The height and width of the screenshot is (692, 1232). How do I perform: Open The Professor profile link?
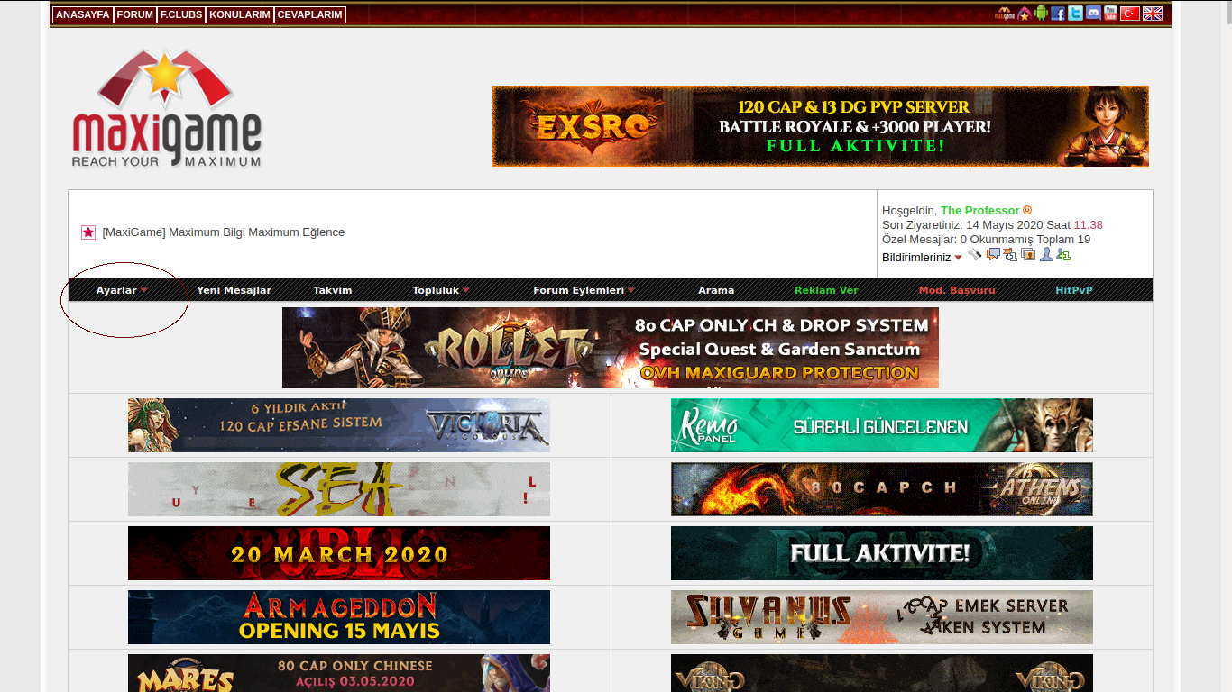(x=979, y=210)
